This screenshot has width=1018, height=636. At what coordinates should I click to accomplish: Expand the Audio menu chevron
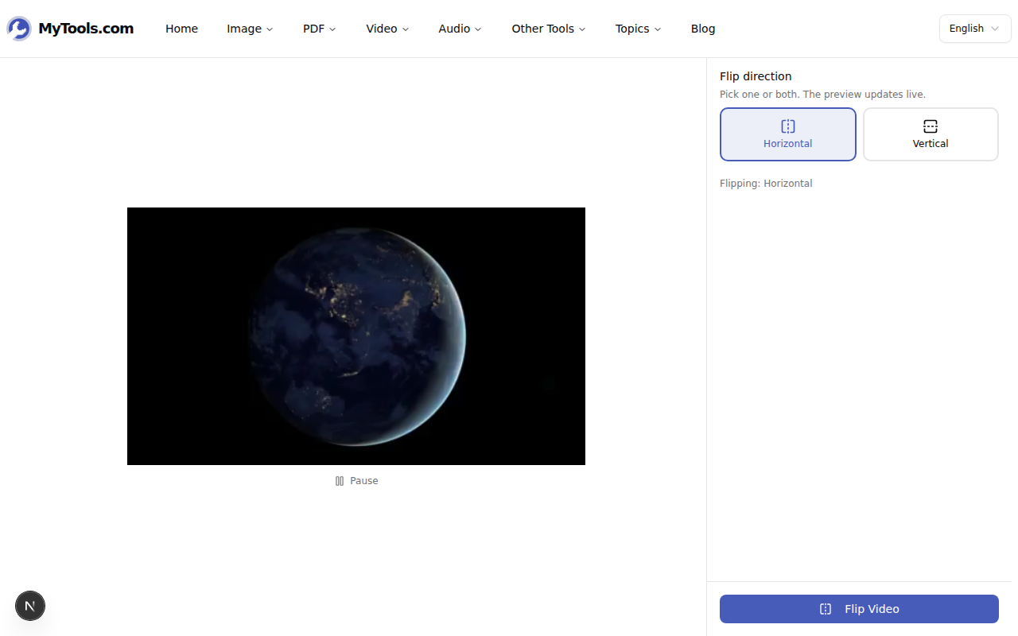478,29
